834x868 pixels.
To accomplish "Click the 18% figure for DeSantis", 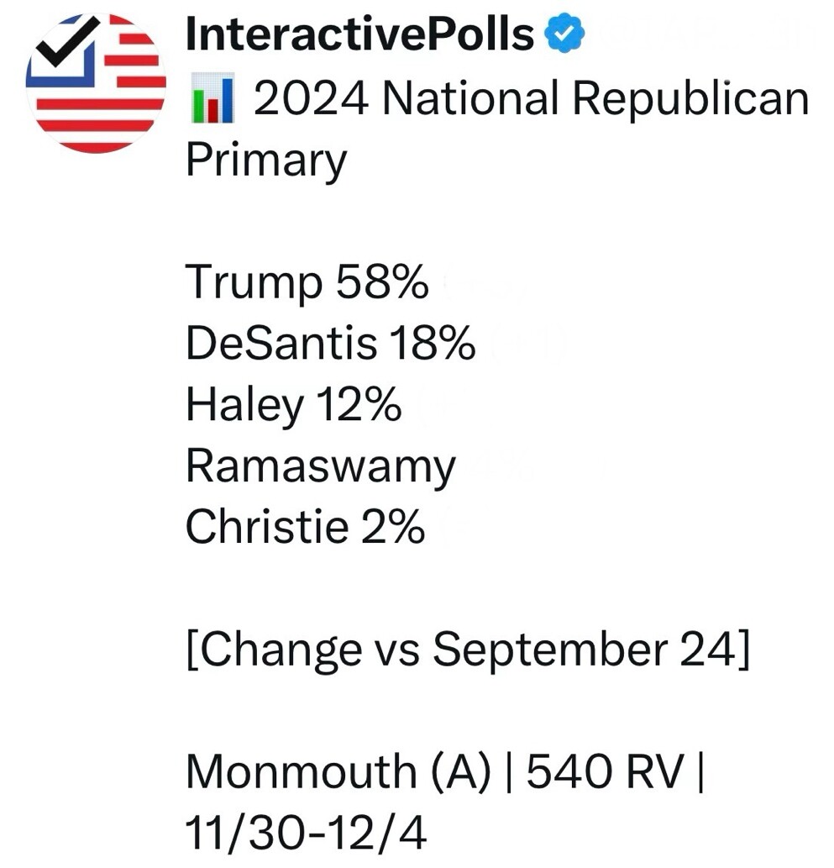I will (x=432, y=343).
